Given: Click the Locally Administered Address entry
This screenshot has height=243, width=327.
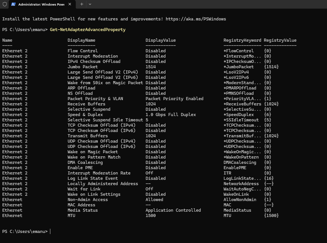Looking at the screenshot, I should point(103,184).
